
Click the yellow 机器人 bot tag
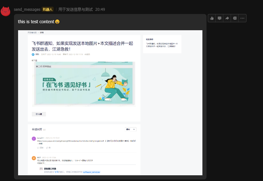pos(48,10)
